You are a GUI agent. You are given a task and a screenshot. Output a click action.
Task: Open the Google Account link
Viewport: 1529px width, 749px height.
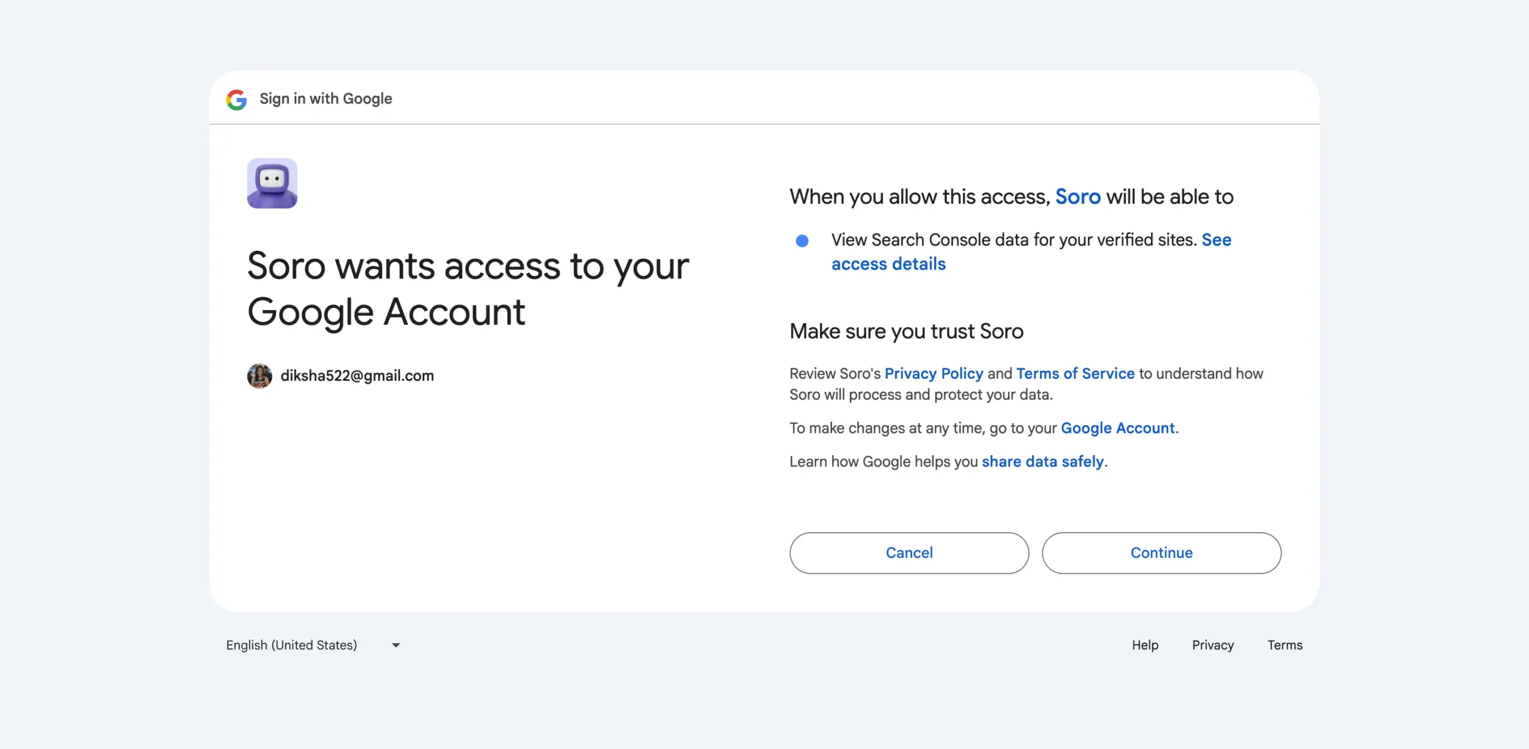[x=1117, y=428]
